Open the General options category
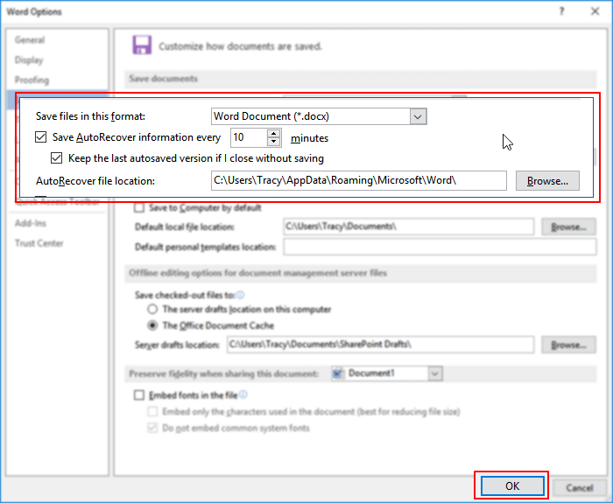The height and width of the screenshot is (503, 613). [30, 40]
